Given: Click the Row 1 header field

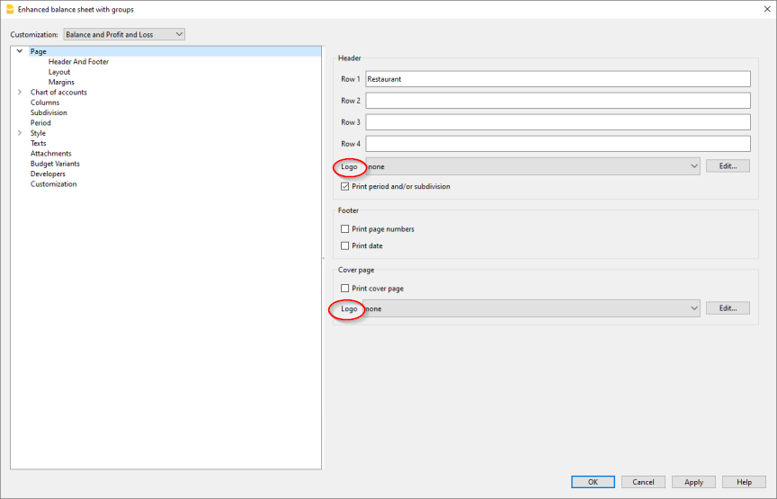Looking at the screenshot, I should [558, 79].
